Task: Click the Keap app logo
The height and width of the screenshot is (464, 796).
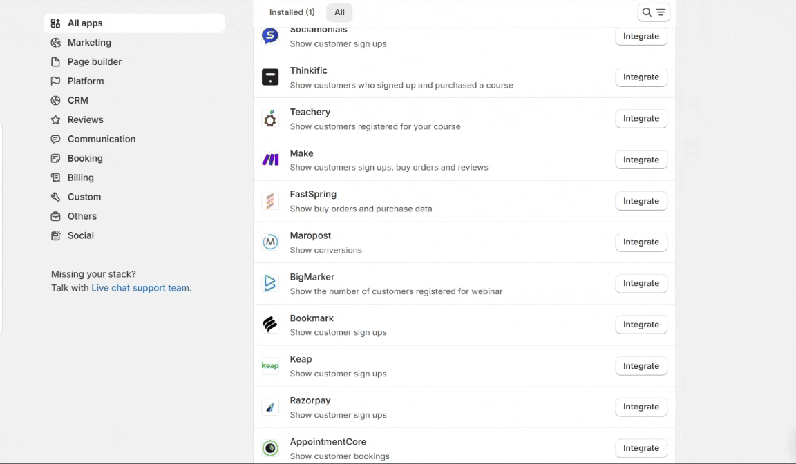Action: (x=270, y=366)
